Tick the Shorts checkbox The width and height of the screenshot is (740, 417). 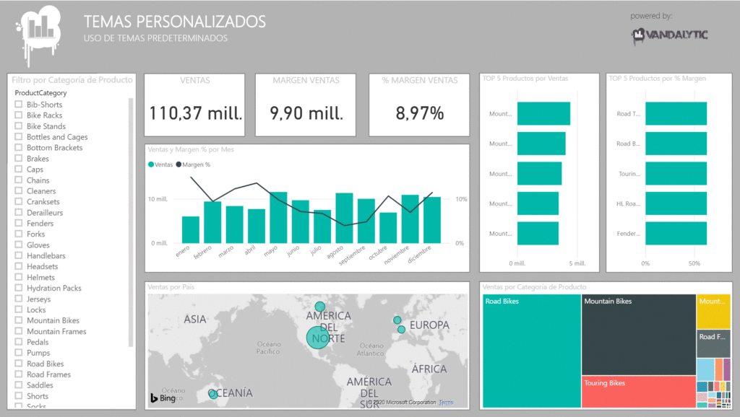click(18, 396)
